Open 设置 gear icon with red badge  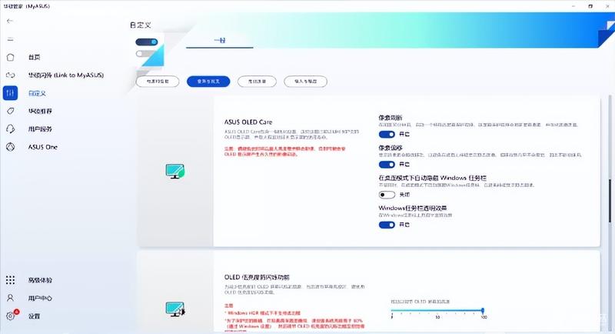coord(11,316)
